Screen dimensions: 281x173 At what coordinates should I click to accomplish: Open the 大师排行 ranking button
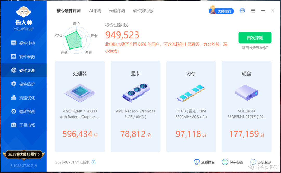click(221, 11)
